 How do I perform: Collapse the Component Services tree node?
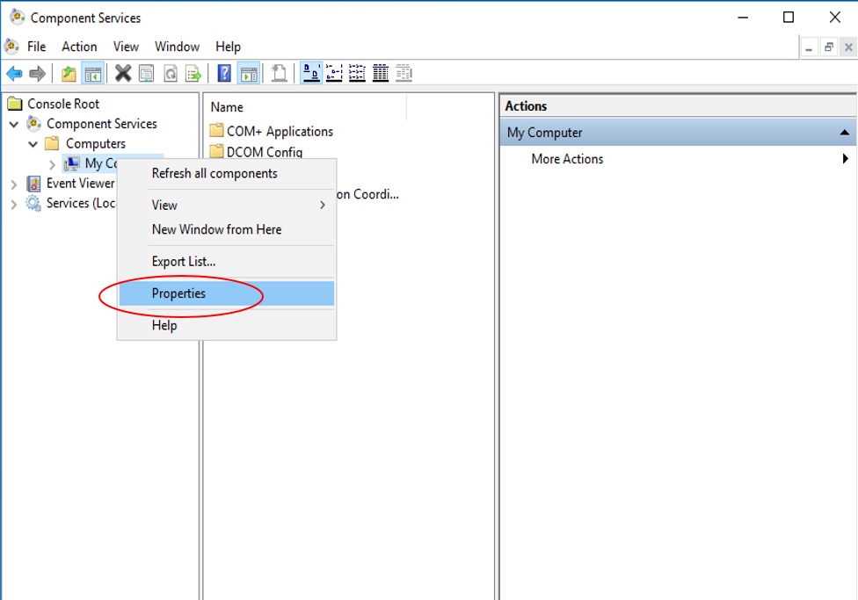tap(14, 124)
